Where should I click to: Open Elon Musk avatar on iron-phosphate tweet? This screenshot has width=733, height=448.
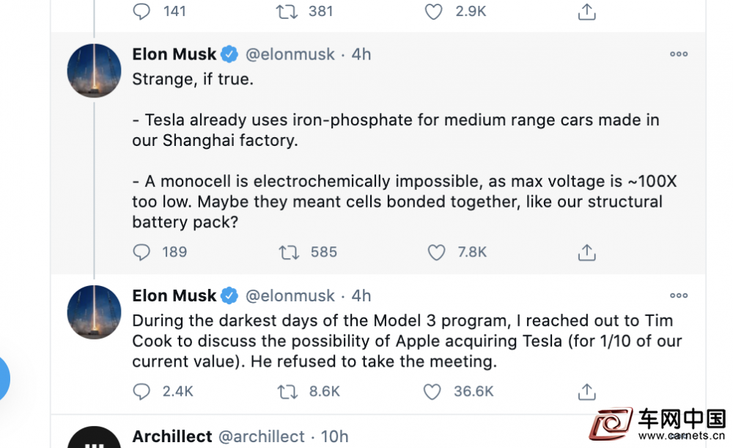coord(94,70)
